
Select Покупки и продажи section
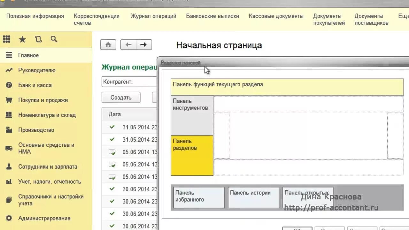[46, 100]
